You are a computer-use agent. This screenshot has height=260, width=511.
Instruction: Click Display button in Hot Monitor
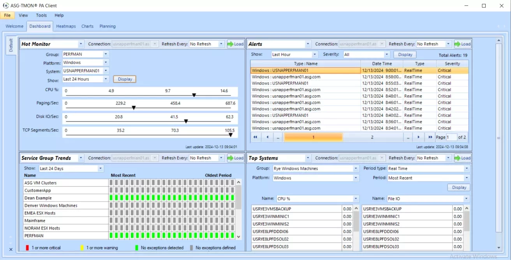[x=125, y=79]
